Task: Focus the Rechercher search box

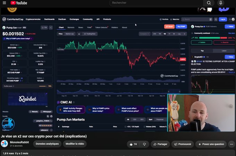Action: point(156,3)
